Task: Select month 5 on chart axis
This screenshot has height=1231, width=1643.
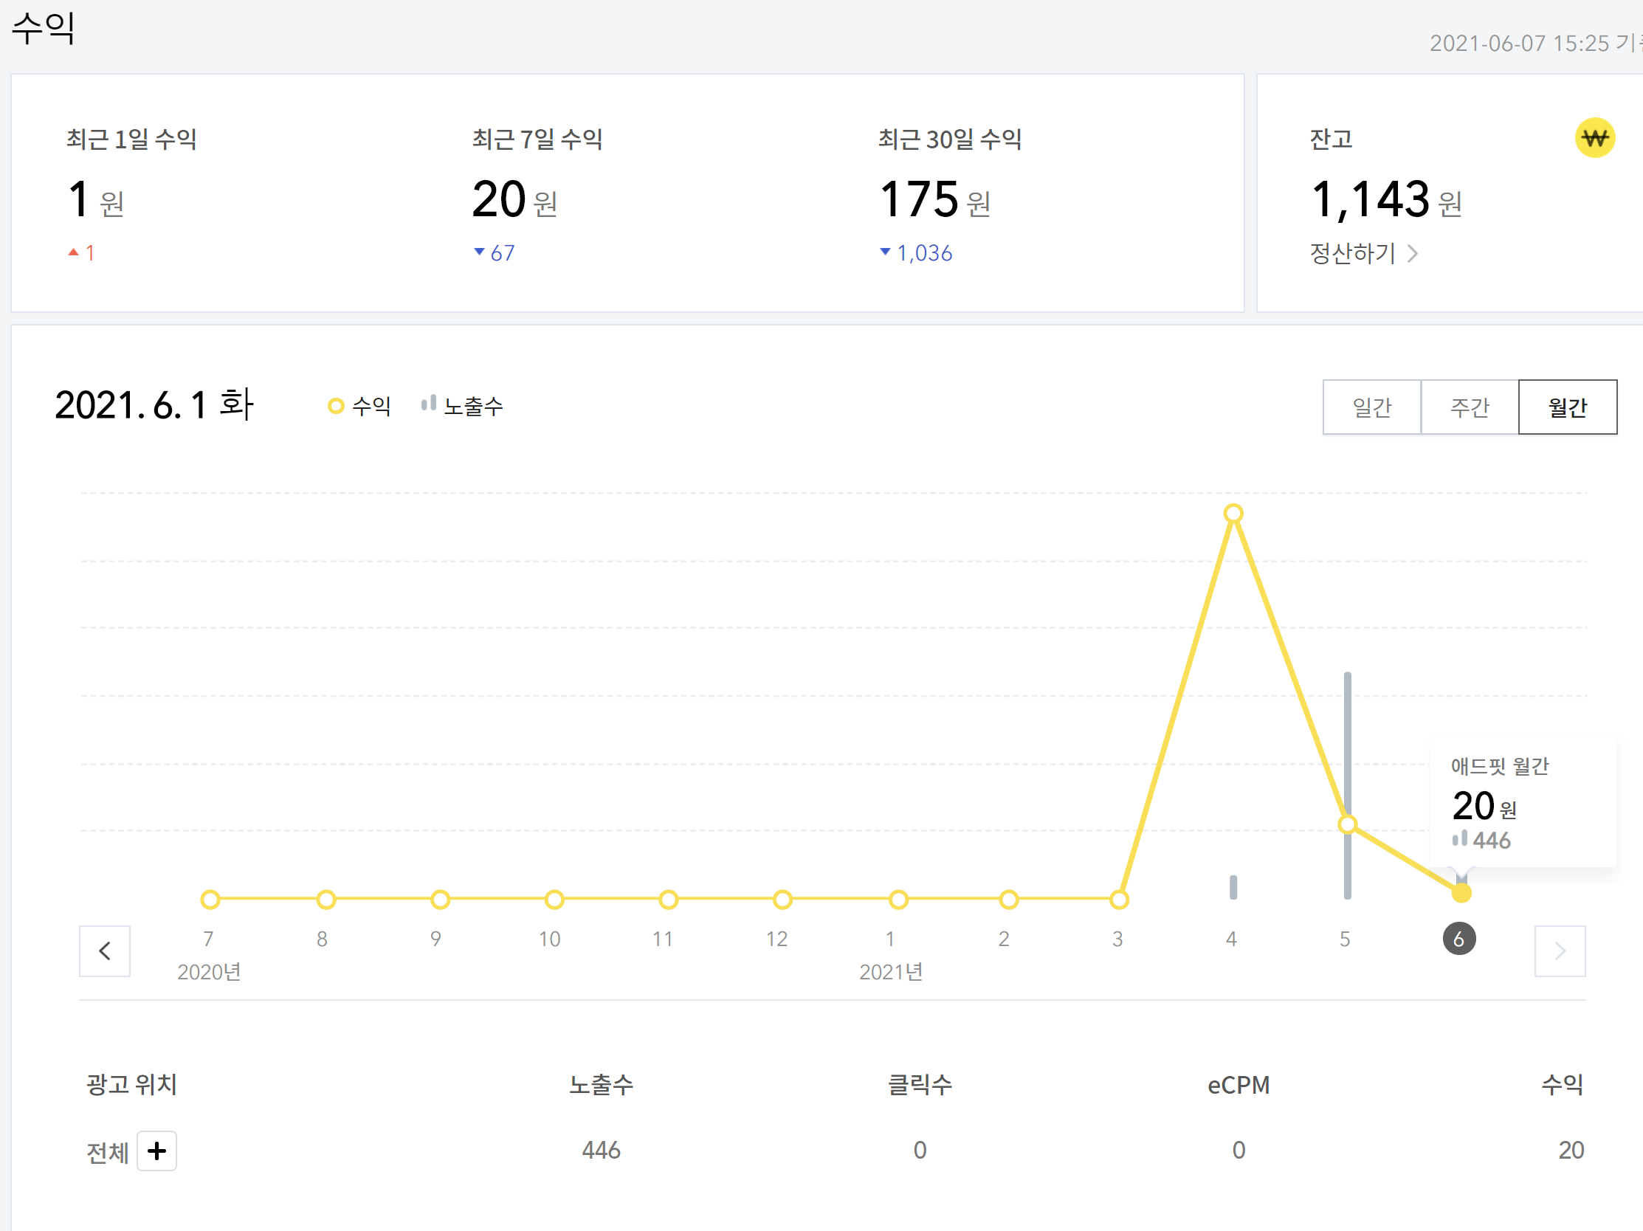Action: (x=1345, y=939)
